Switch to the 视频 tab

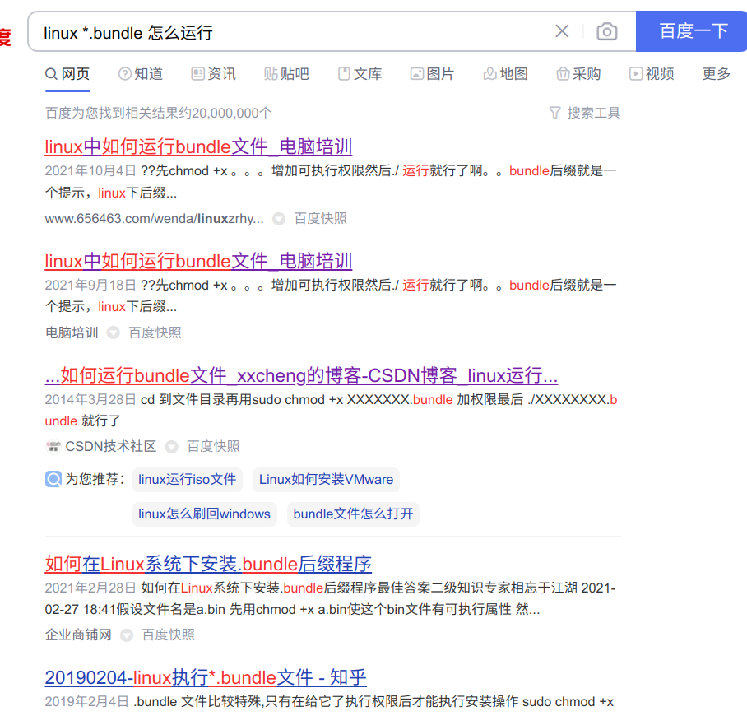tap(652, 74)
